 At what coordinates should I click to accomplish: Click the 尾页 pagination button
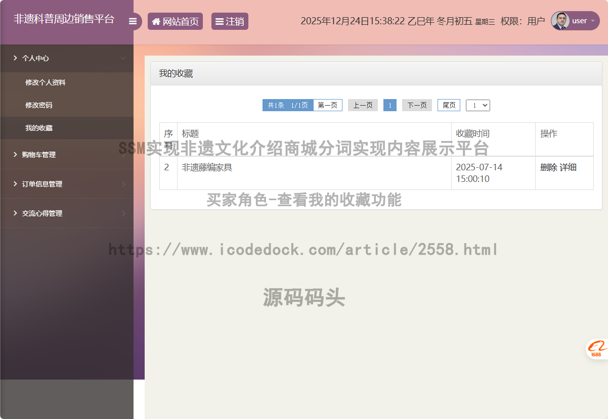click(x=449, y=105)
